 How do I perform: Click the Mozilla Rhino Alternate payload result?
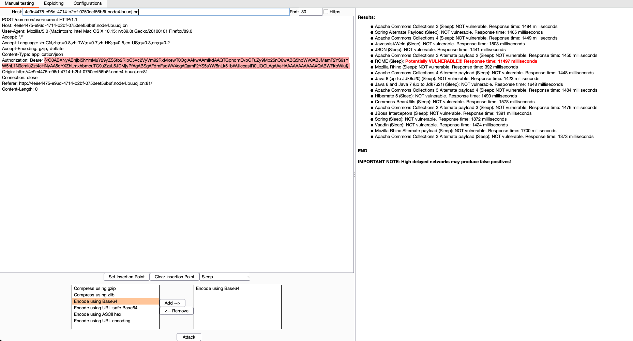[466, 131]
